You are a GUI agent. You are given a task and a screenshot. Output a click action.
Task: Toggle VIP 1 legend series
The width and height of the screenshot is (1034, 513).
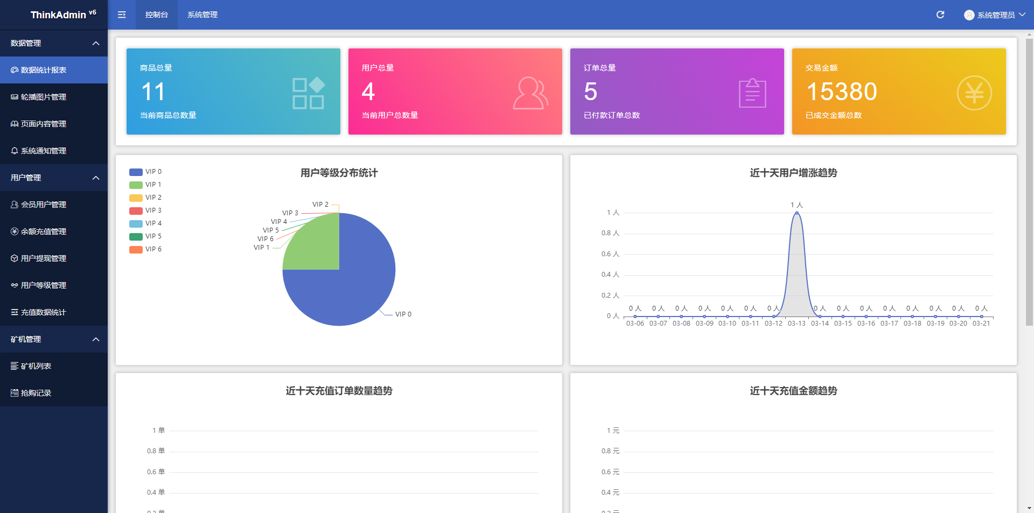tap(145, 185)
